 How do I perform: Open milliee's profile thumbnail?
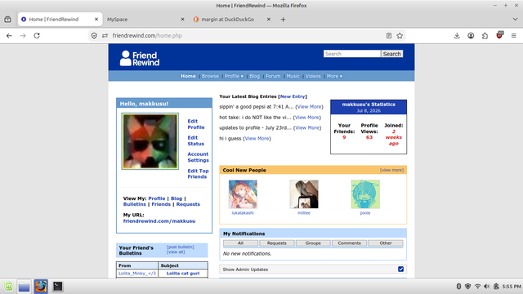(x=304, y=194)
